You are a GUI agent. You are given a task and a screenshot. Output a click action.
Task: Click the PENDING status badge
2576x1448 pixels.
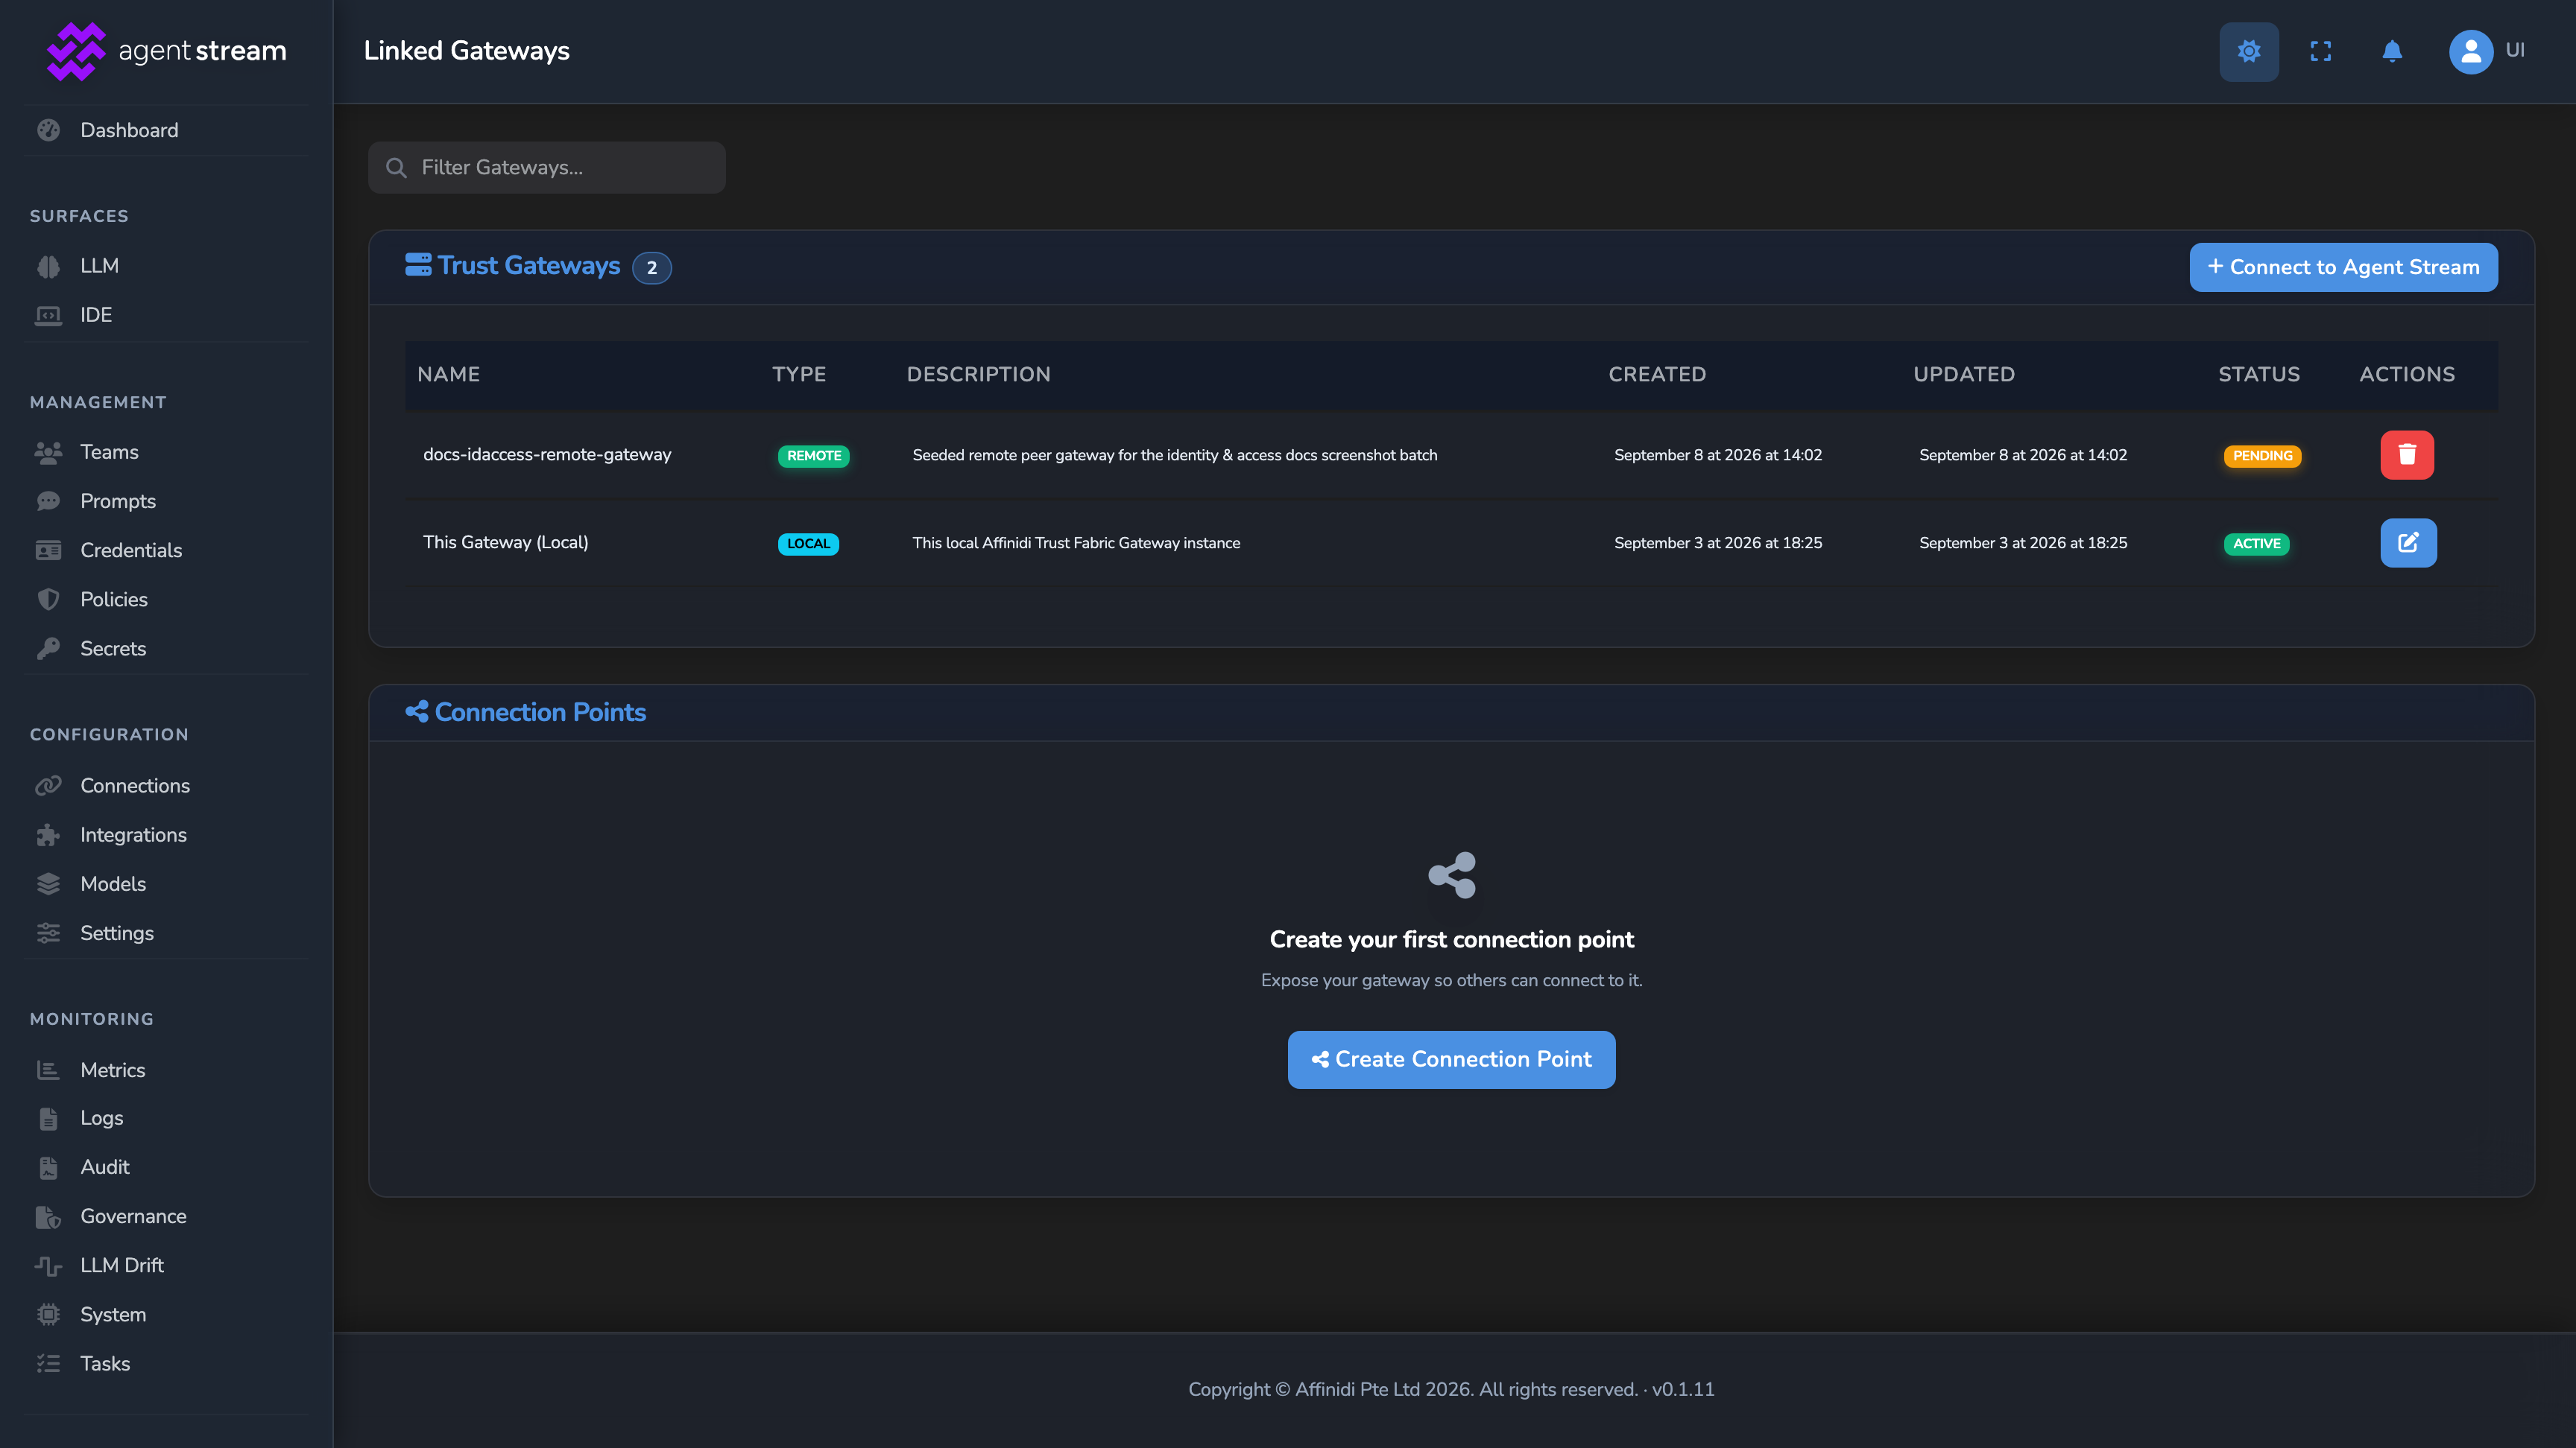pyautogui.click(x=2262, y=456)
